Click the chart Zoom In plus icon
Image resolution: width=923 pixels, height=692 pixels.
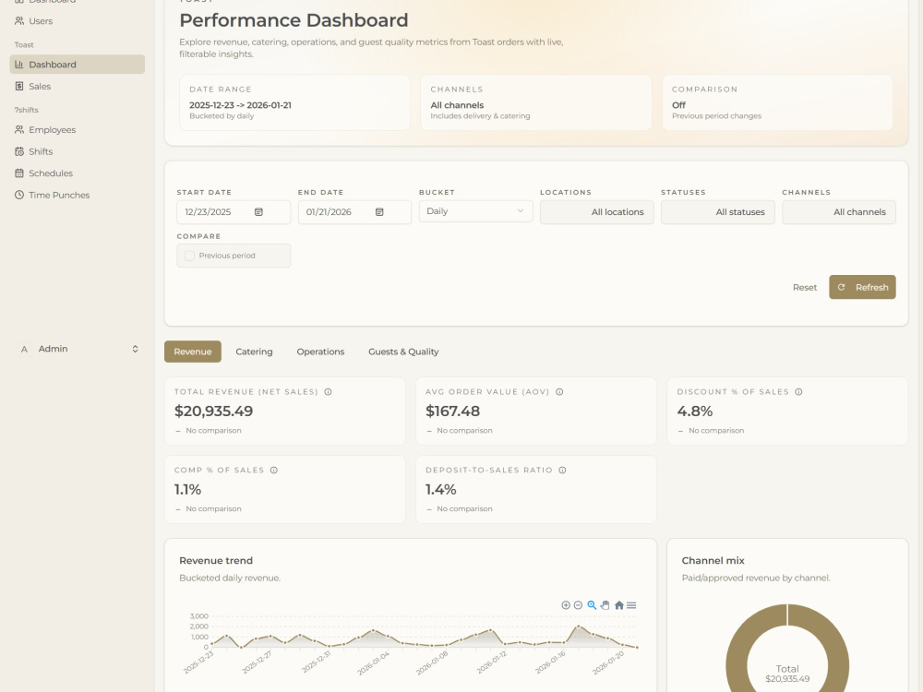pyautogui.click(x=566, y=605)
